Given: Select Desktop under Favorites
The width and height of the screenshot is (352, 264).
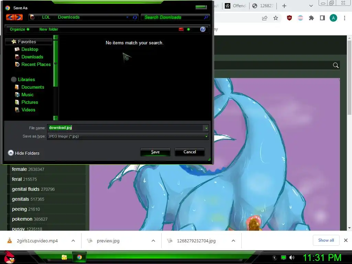Looking at the screenshot, I should (x=30, y=49).
